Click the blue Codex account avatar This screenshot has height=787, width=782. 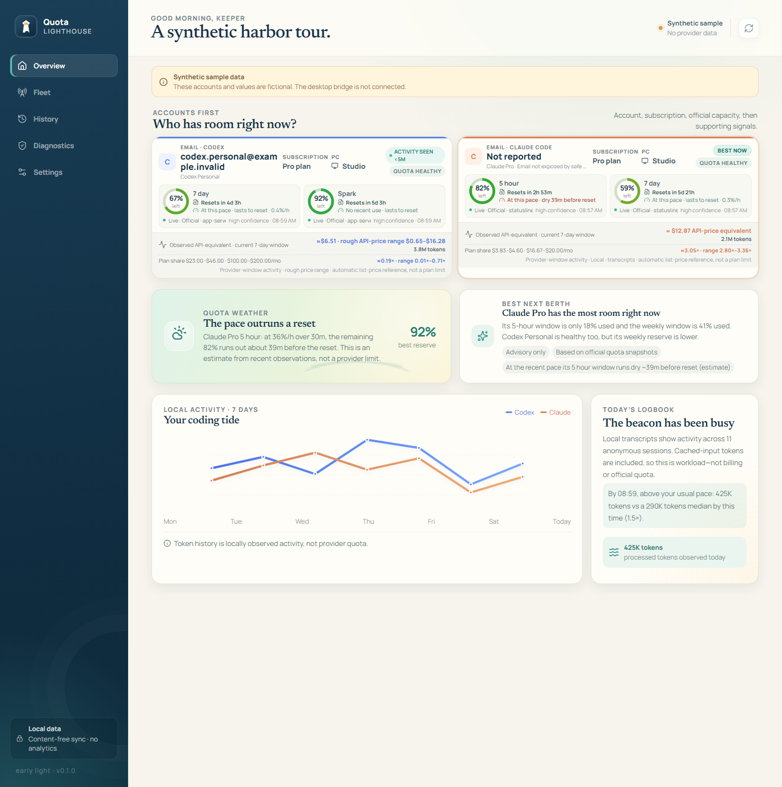167,162
